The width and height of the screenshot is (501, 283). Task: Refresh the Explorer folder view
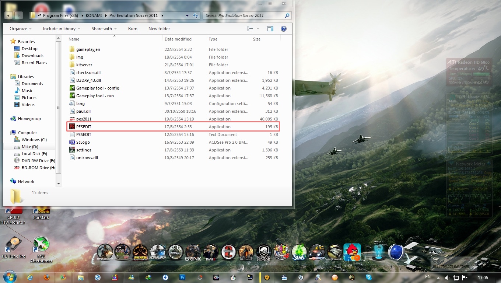[x=196, y=15]
